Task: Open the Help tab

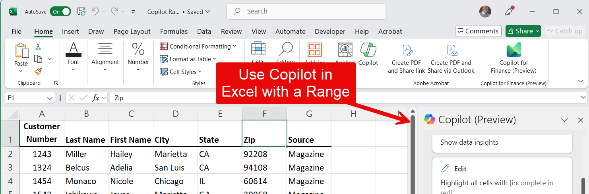Action: click(362, 31)
